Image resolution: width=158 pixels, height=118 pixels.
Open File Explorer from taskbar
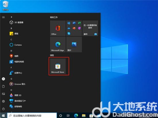coord(84,116)
